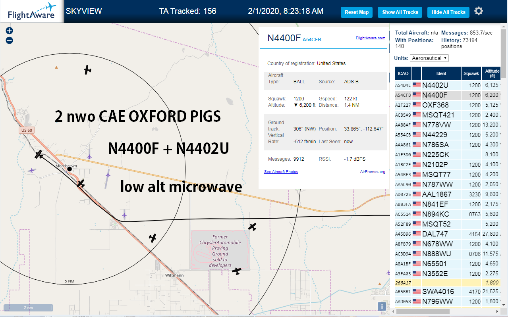Screen dimensions: 508x317
Task: Click the SKYVIEW title in header
Action: pos(84,11)
